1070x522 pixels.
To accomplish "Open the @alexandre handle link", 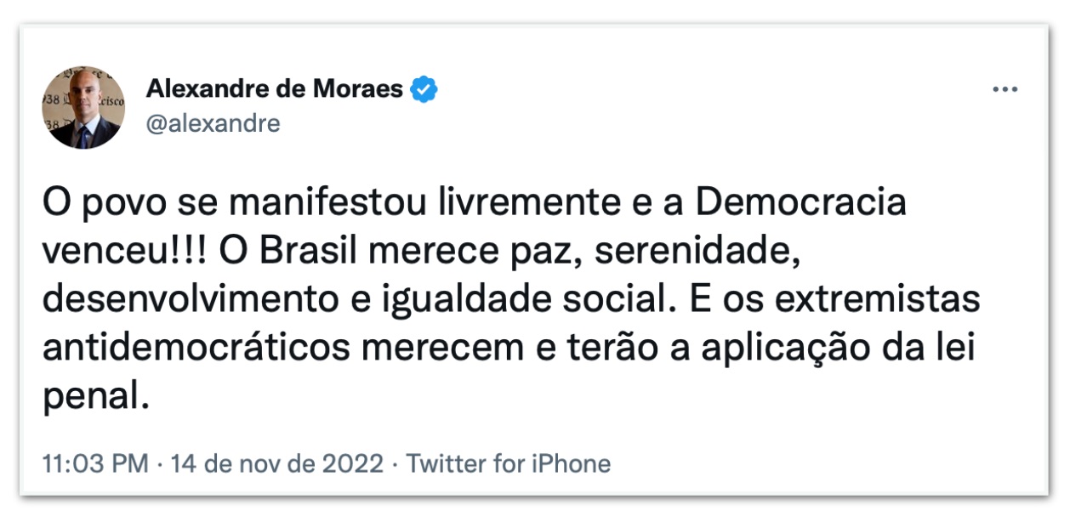I will click(213, 124).
